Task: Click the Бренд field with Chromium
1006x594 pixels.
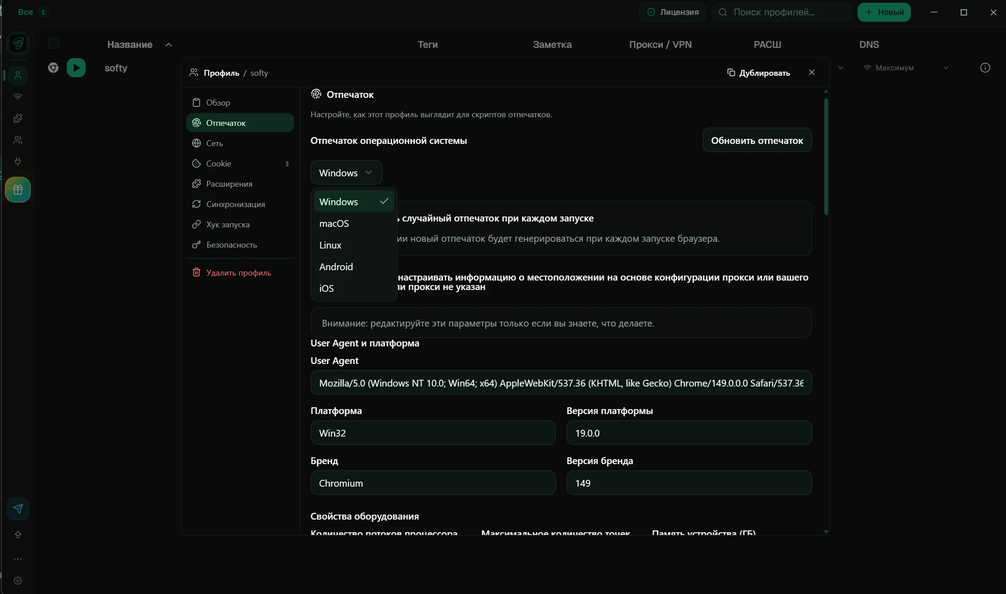Action: point(433,483)
